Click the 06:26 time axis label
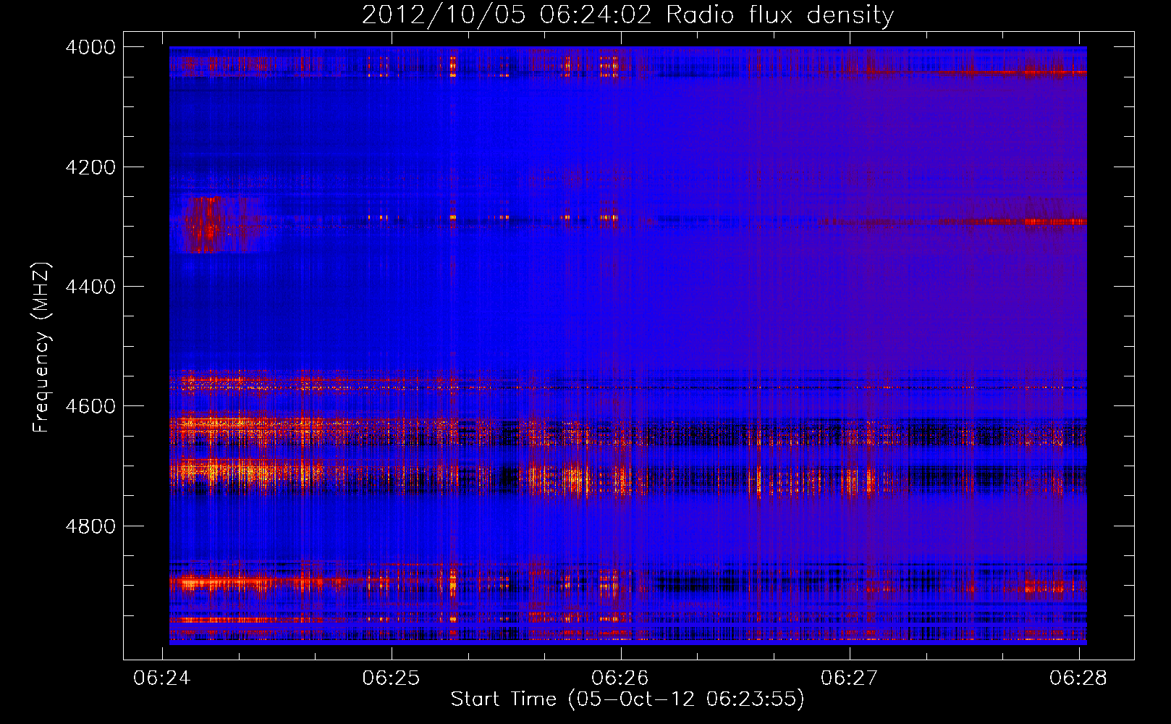The width and height of the screenshot is (1171, 724). 620,678
